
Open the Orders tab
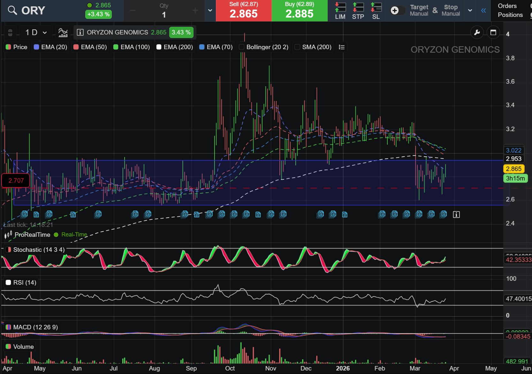(507, 6)
